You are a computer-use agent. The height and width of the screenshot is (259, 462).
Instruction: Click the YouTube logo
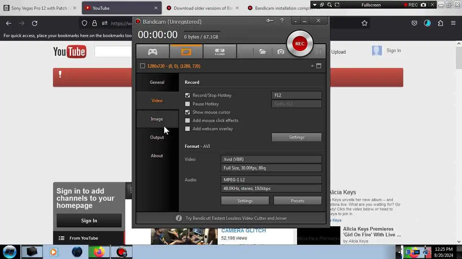(x=70, y=51)
